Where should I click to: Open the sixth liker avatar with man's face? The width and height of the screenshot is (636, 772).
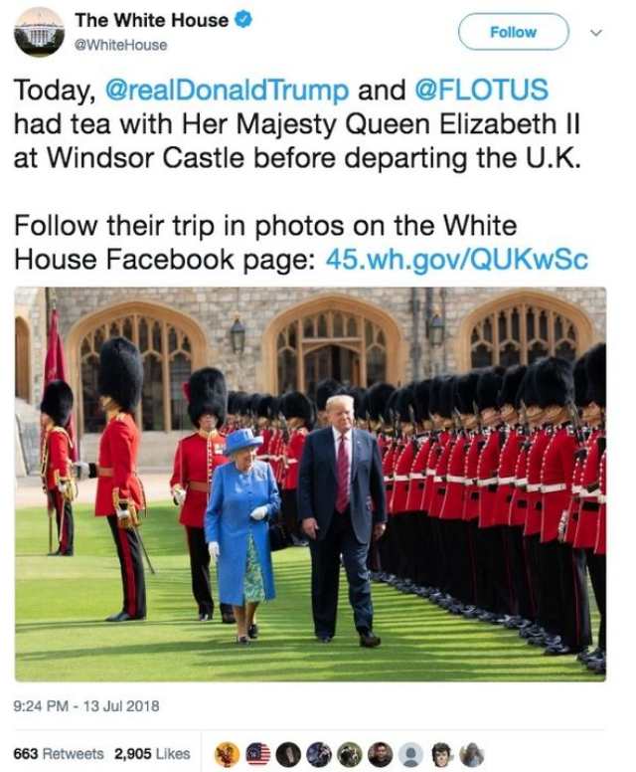coord(380,754)
